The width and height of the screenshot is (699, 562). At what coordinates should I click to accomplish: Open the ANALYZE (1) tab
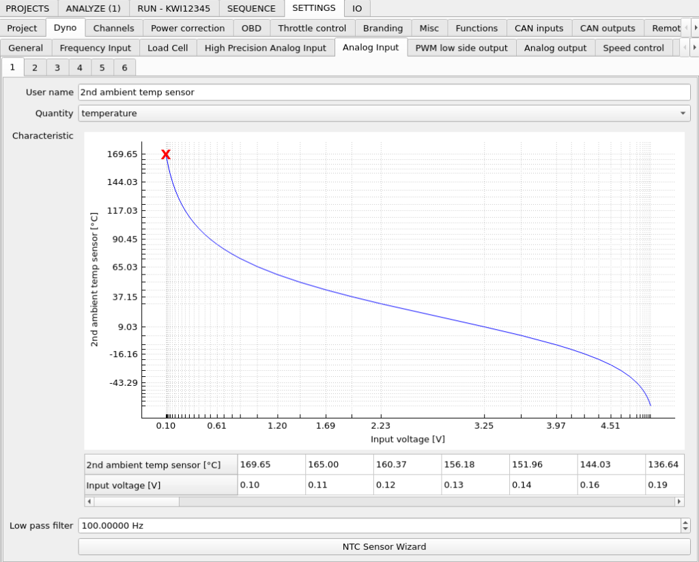pos(93,8)
